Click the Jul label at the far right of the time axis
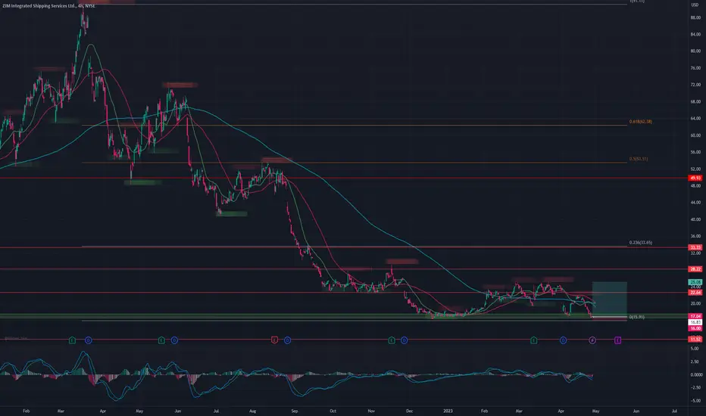The height and width of the screenshot is (416, 706). [674, 411]
